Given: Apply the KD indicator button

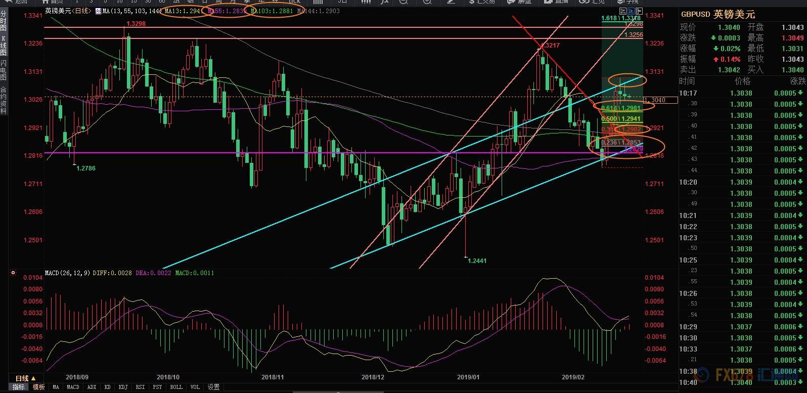Looking at the screenshot, I should (107, 387).
